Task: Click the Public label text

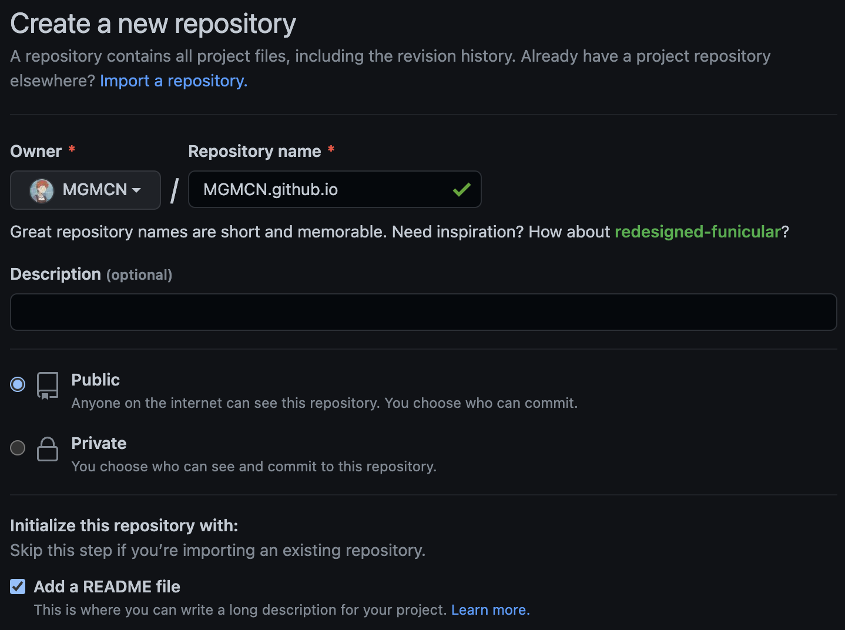Action: [x=95, y=380]
